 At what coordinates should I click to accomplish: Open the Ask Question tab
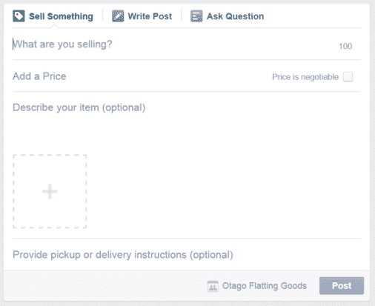pyautogui.click(x=228, y=16)
